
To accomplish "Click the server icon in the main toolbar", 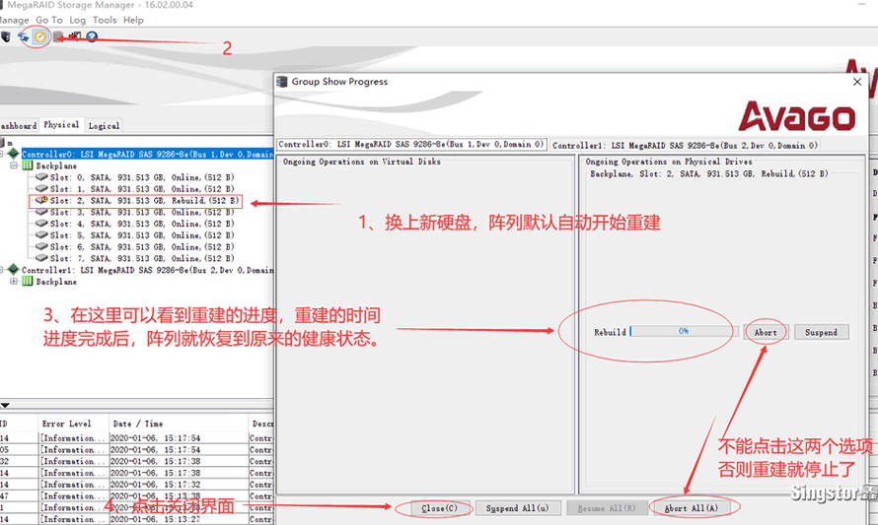I will click(6, 36).
